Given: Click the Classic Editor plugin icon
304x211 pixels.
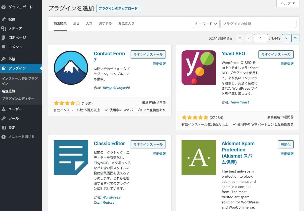Looking at the screenshot, I should click(x=71, y=158).
